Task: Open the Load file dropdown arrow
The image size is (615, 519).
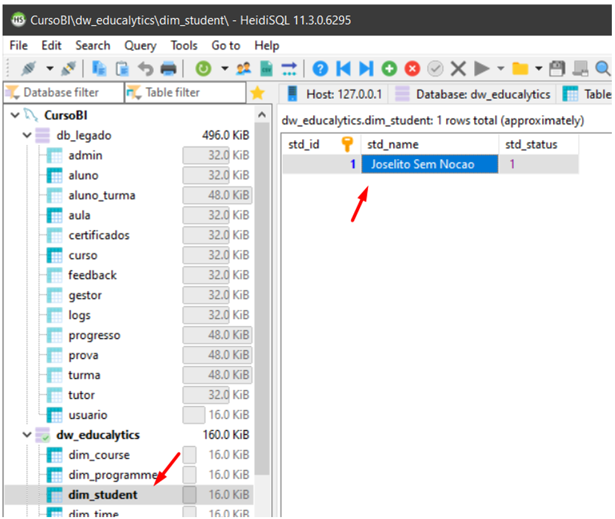Action: click(539, 69)
